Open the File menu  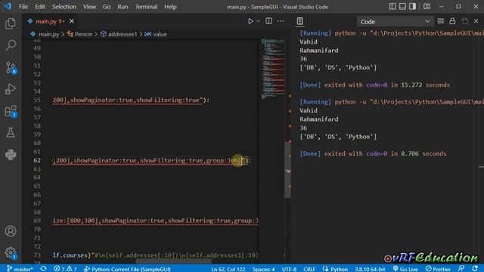23,7
